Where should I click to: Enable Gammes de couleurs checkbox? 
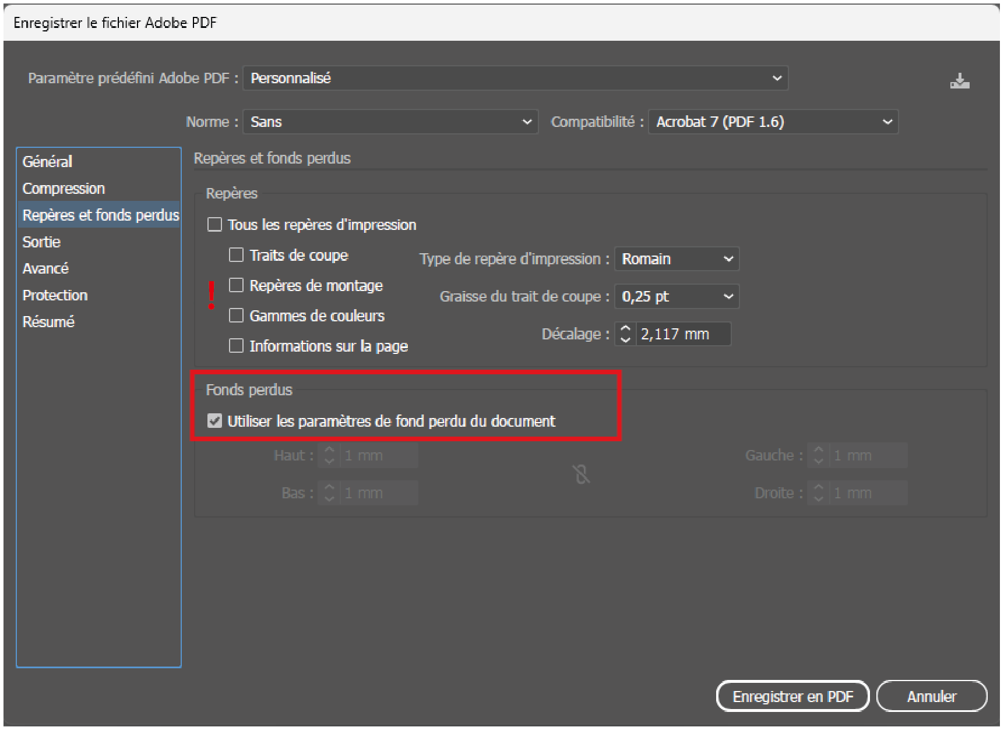[236, 316]
